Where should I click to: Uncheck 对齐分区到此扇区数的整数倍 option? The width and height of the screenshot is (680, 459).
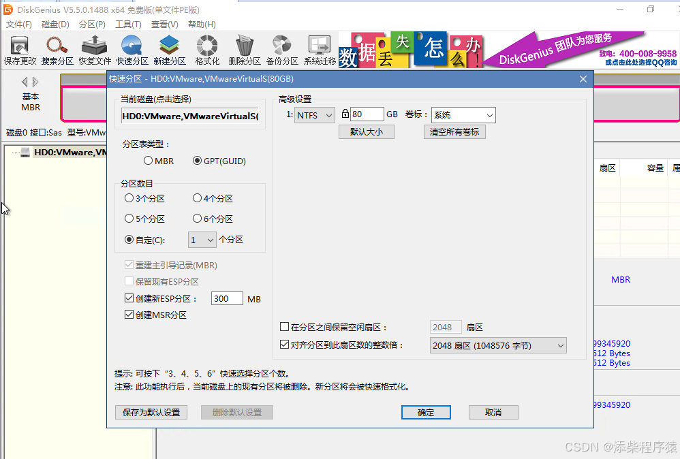pos(285,345)
